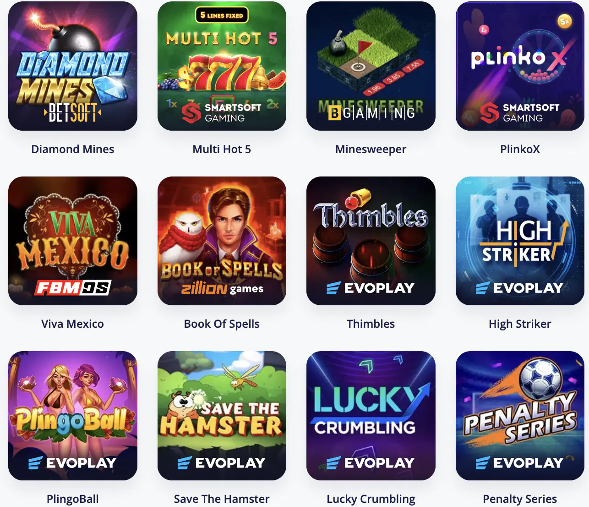The image size is (589, 507).
Task: Open the PlinkoX game tile
Action: click(520, 66)
